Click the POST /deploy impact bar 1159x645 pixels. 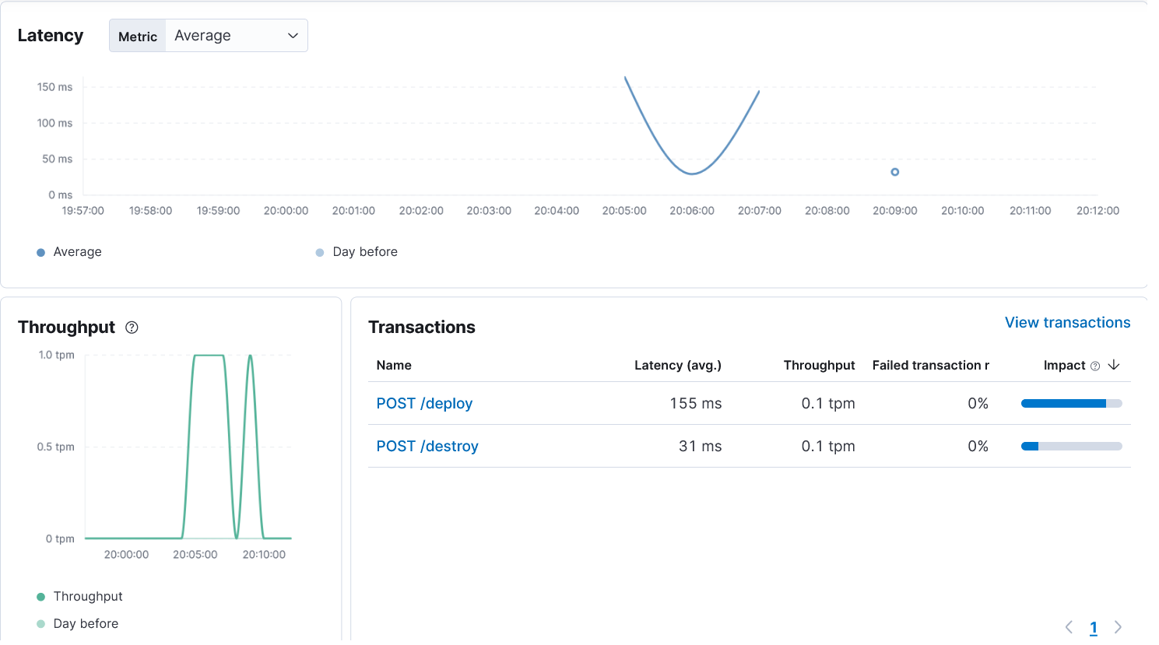1071,404
